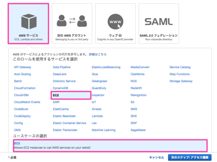Click the Glue service link
This screenshot has width=217, height=162.
pos(95,74)
